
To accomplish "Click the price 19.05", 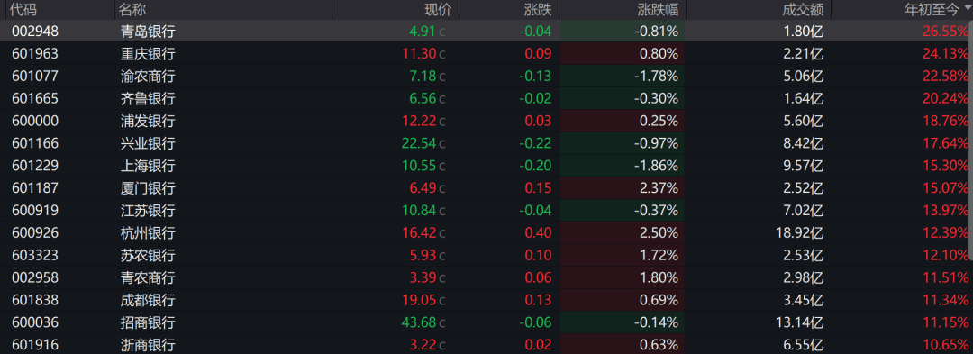I will 419,300.
